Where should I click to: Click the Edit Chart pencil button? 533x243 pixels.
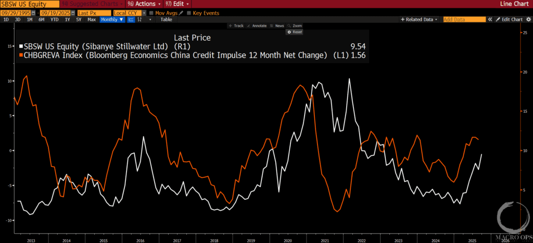click(509, 19)
